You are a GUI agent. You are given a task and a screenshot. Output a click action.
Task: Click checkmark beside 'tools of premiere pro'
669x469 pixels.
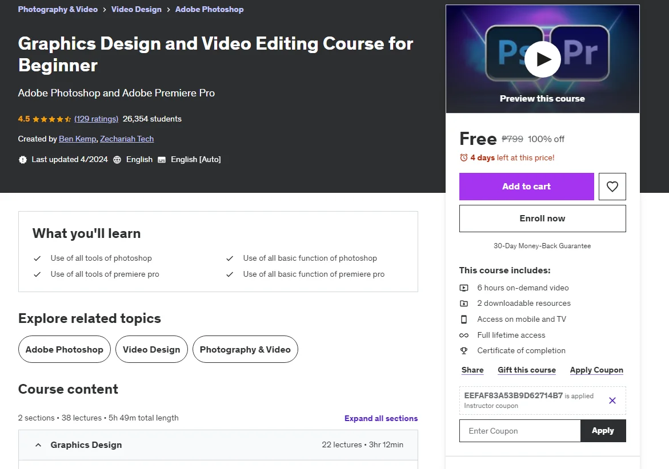pos(37,274)
